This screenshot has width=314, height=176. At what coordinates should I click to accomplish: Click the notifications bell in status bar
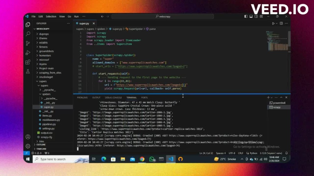(x=287, y=153)
